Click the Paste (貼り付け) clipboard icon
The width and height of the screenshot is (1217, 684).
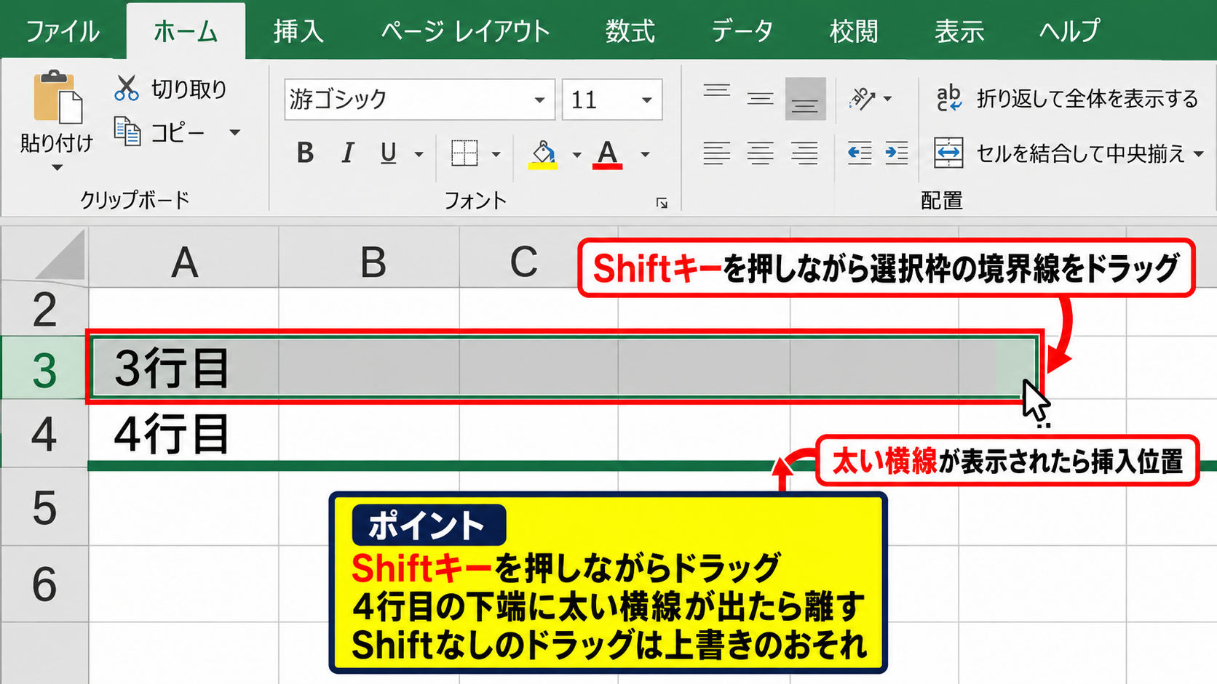click(x=58, y=97)
